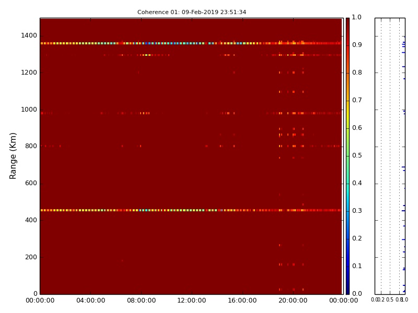Click the colorbar 0.8 tick label
Screen dimensions: 418x313
tap(357, 73)
